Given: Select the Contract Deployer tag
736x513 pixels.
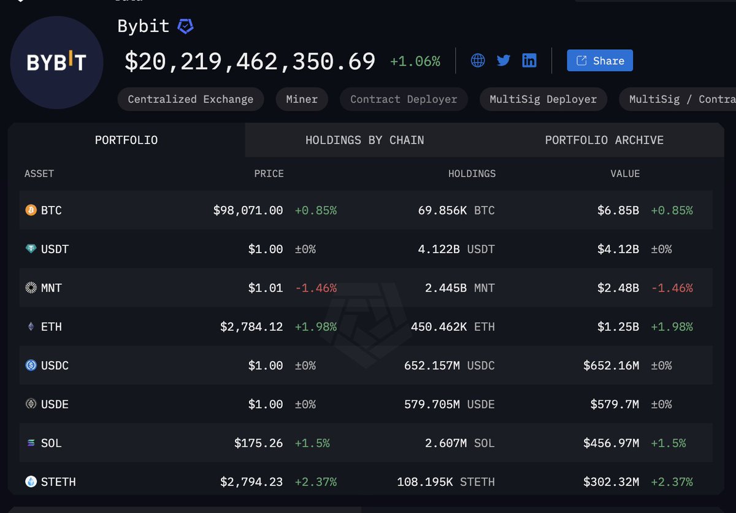Looking at the screenshot, I should coord(404,99).
